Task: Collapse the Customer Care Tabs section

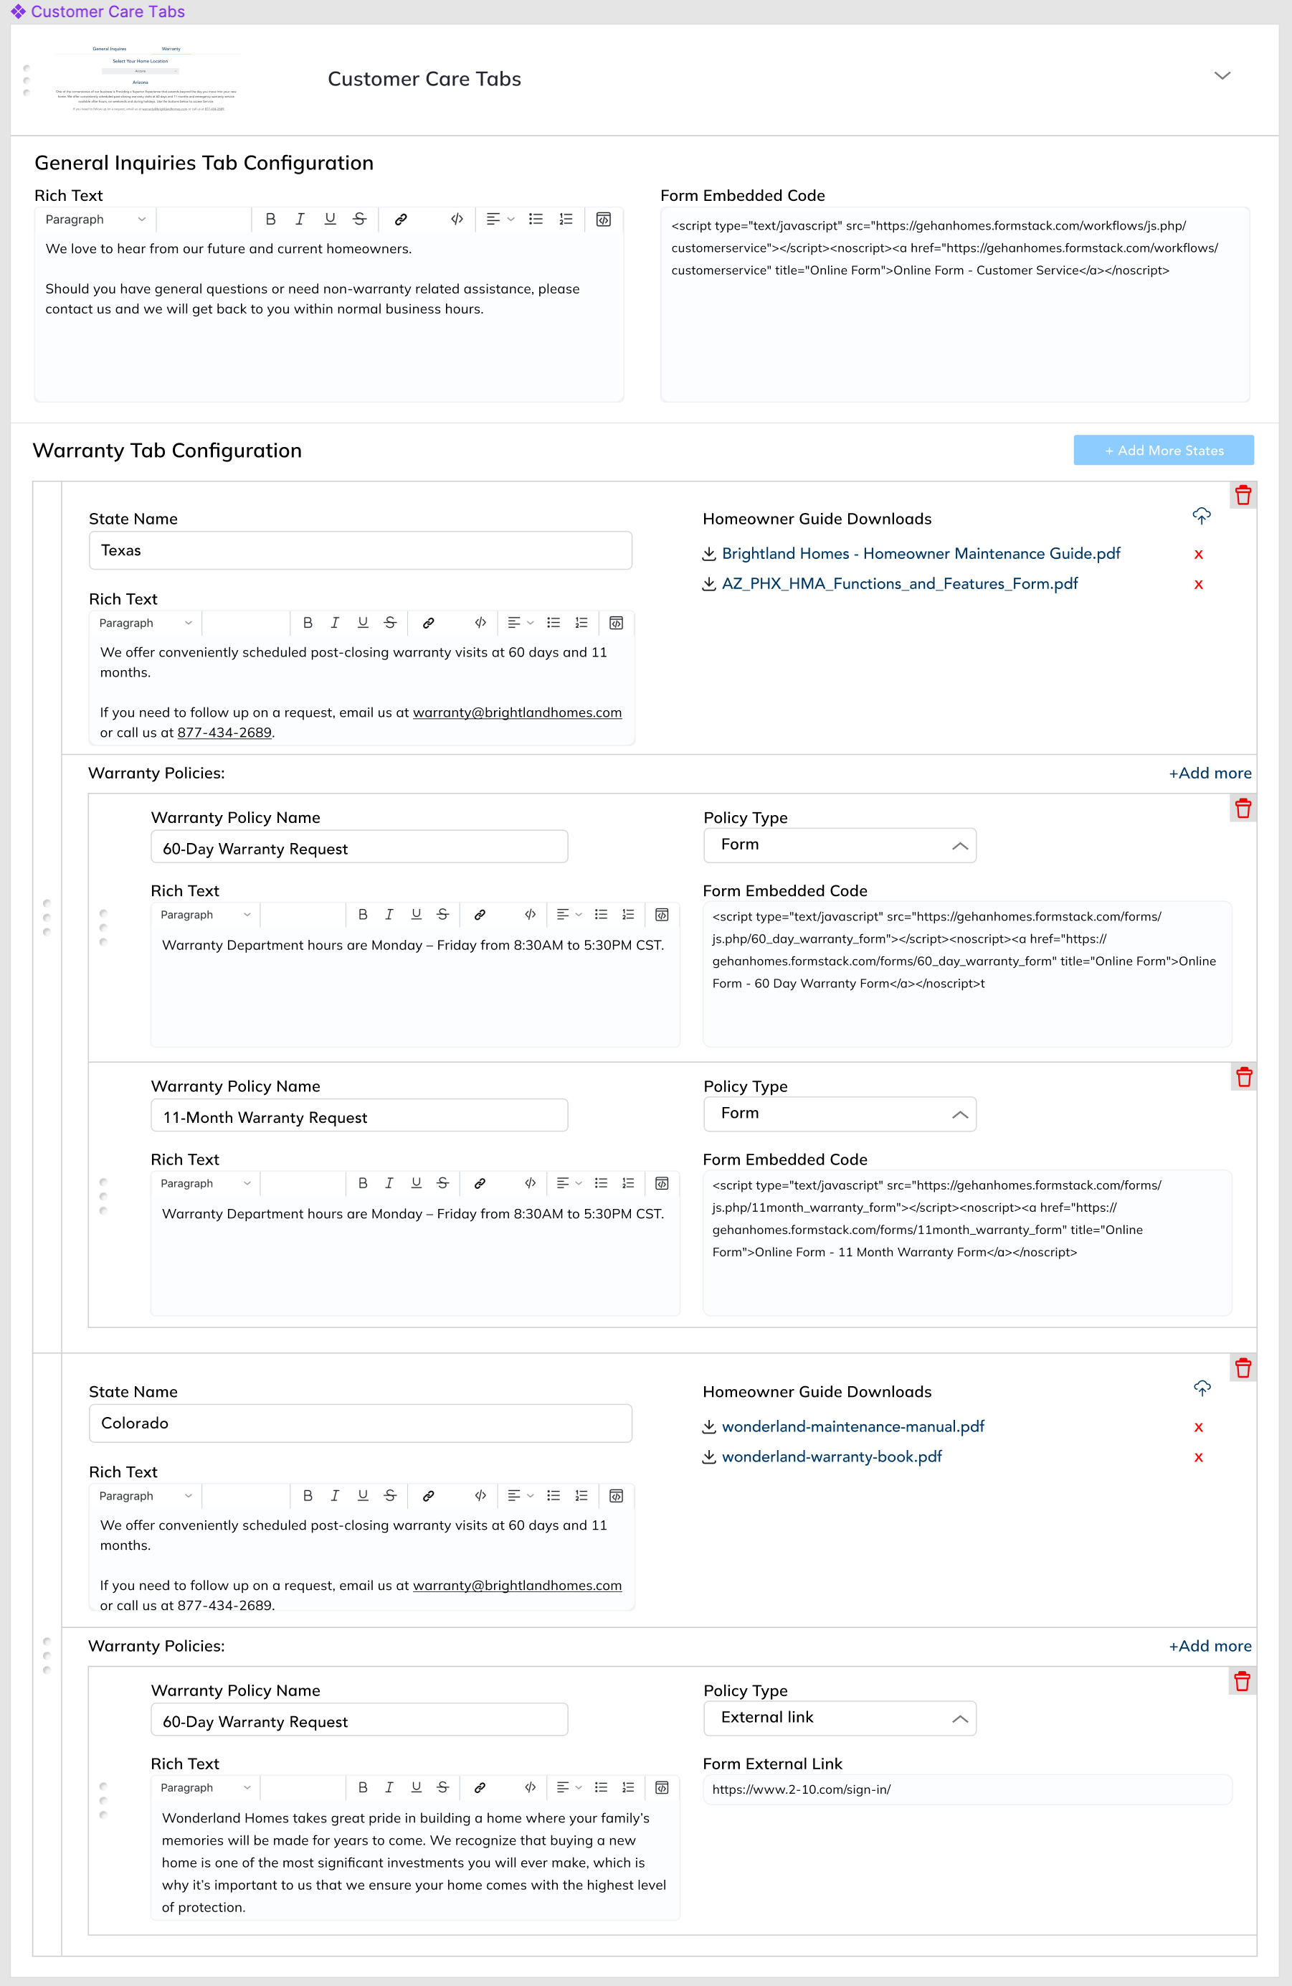Action: pyautogui.click(x=1222, y=76)
